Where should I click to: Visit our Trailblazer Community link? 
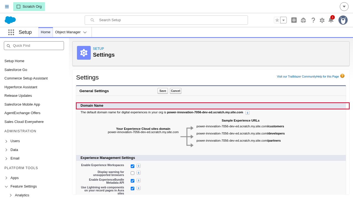coord(296,76)
